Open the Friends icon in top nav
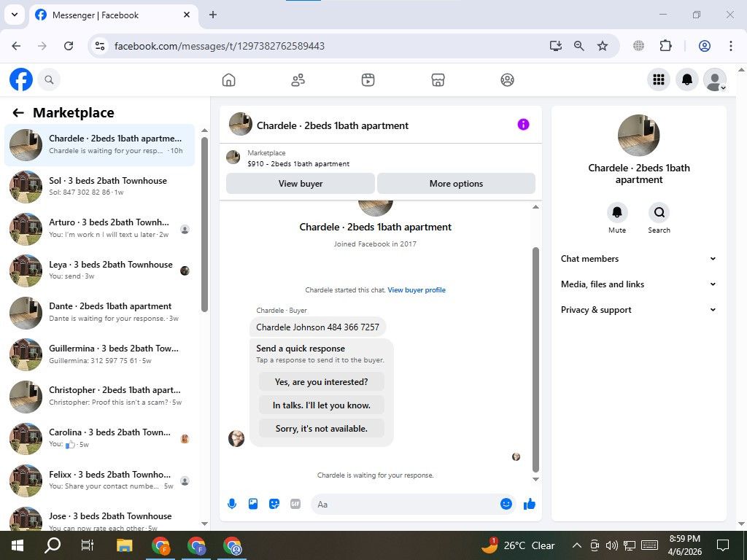Image resolution: width=747 pixels, height=560 pixels. click(298, 80)
